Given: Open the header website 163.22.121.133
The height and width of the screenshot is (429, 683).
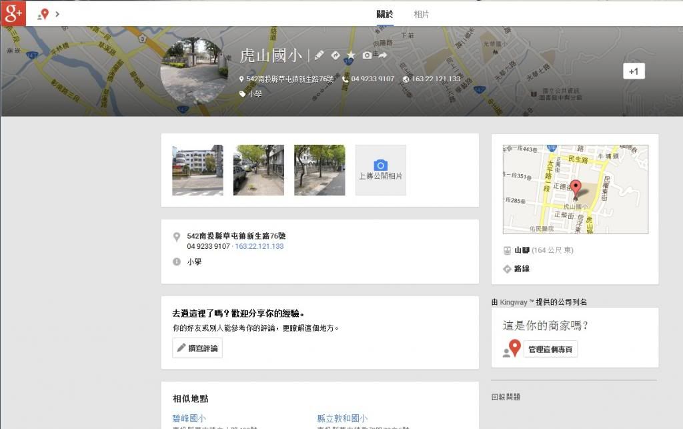Looking at the screenshot, I should tap(436, 79).
